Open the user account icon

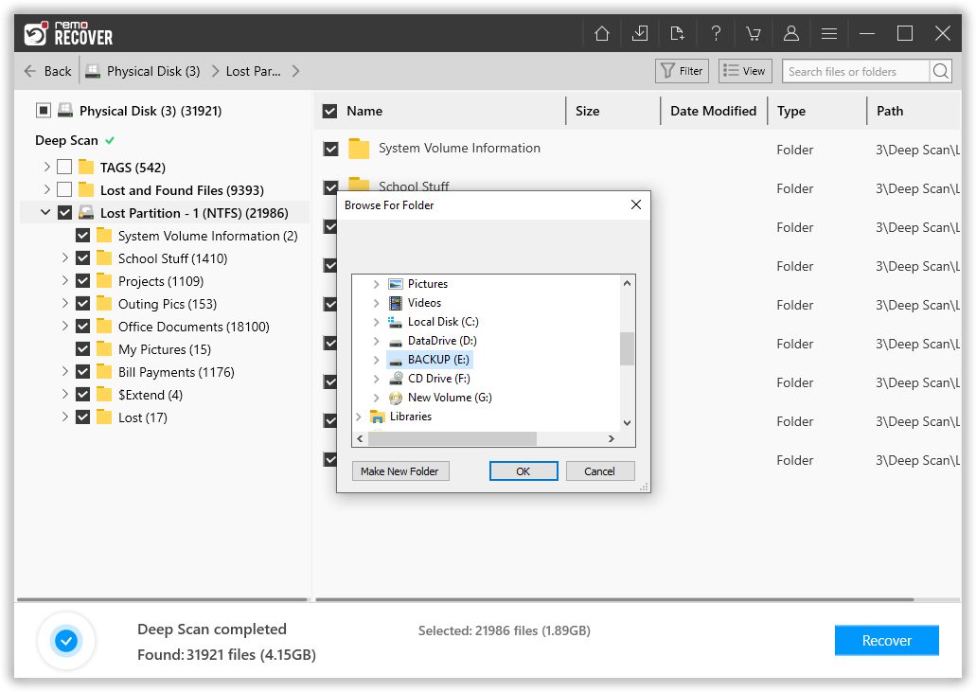click(x=791, y=32)
